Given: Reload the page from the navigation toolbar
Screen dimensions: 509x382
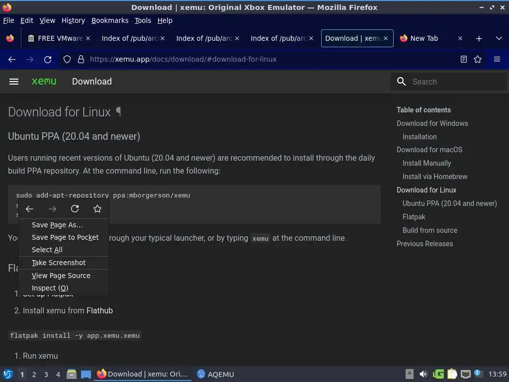Looking at the screenshot, I should [x=48, y=60].
